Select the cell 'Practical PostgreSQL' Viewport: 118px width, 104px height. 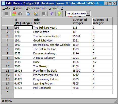click(53, 75)
